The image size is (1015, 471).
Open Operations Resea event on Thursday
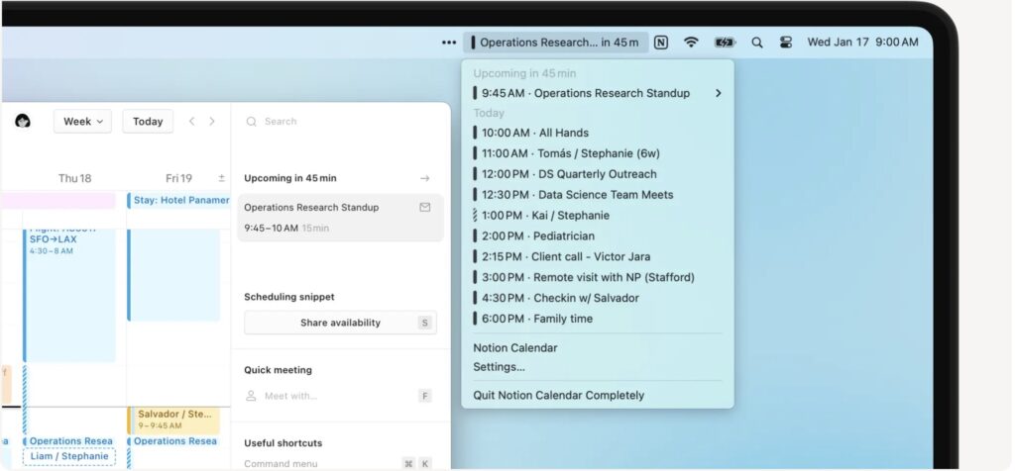(x=69, y=441)
